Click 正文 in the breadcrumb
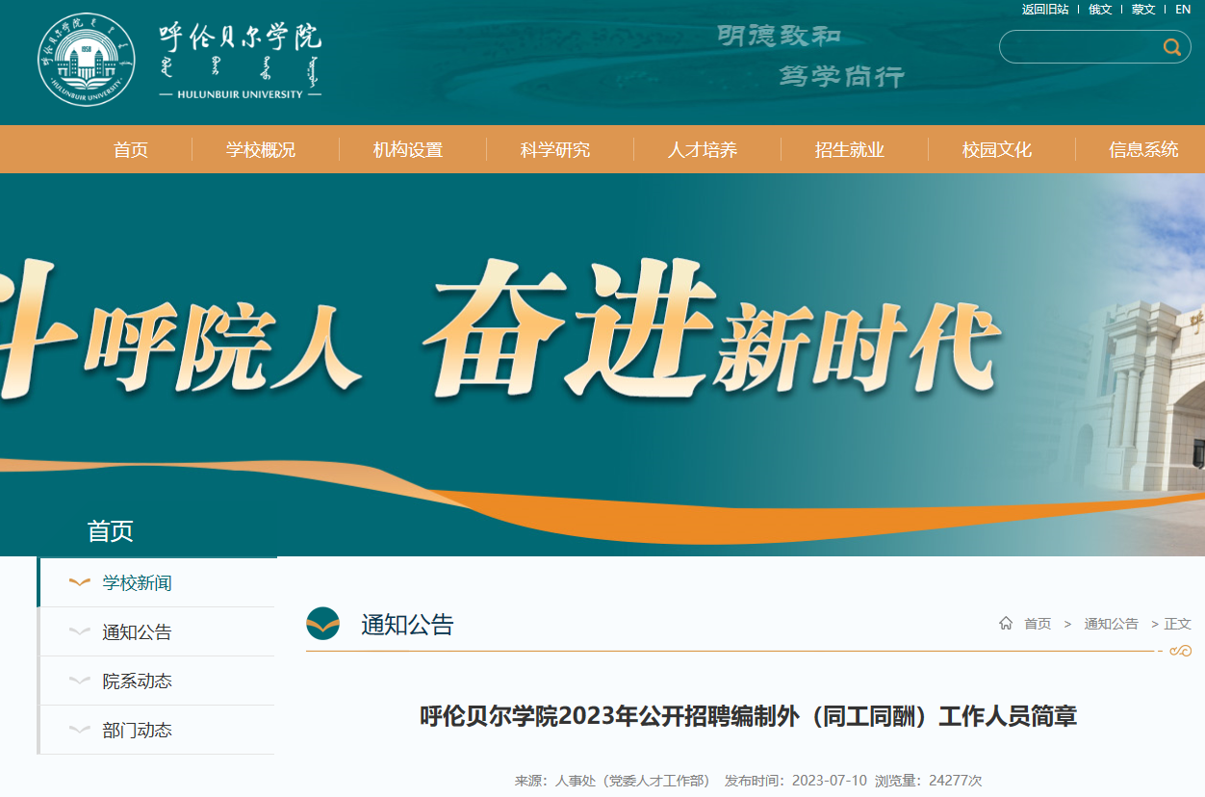Image resolution: width=1205 pixels, height=797 pixels. click(1178, 624)
